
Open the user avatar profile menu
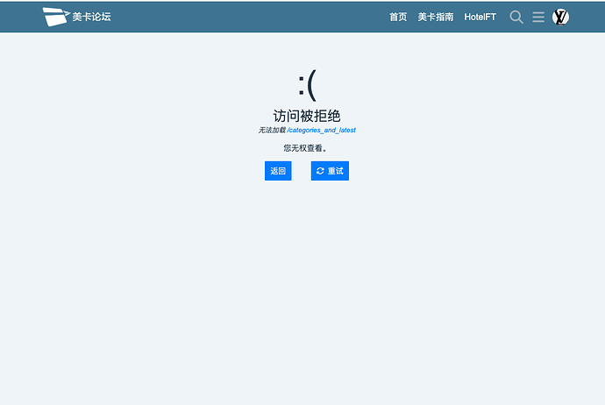[560, 17]
